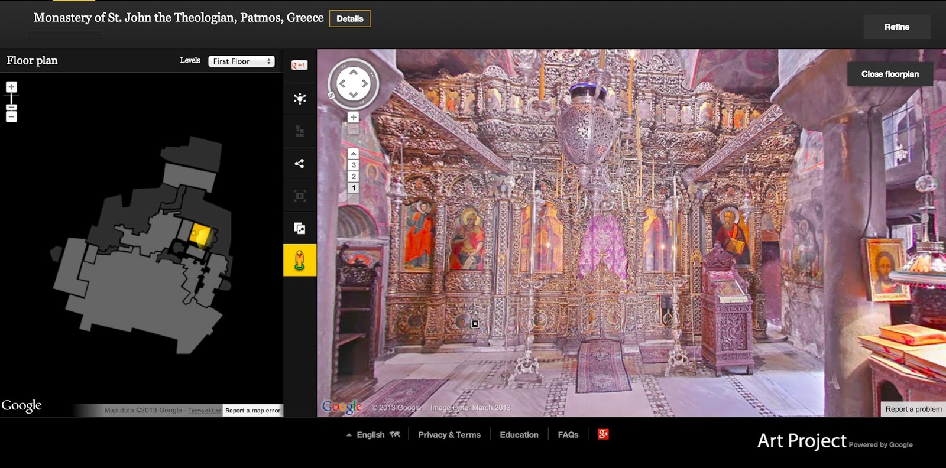Zoom in on the floor plan map
Image resolution: width=946 pixels, height=468 pixels.
point(11,87)
